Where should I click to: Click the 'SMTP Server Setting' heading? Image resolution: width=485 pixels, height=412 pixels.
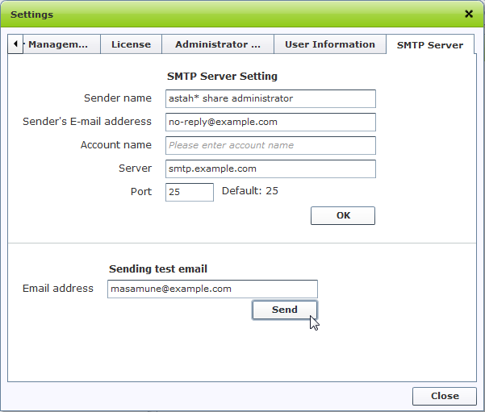222,77
